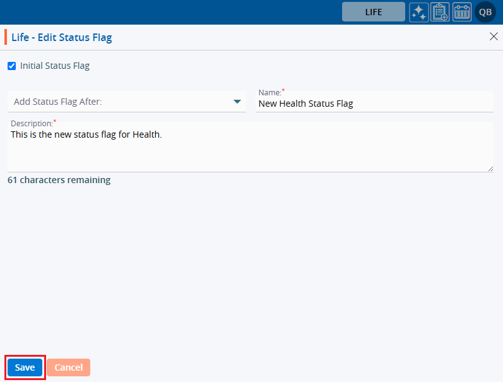Click the Name field label
The width and height of the screenshot is (503, 382).
click(x=269, y=93)
